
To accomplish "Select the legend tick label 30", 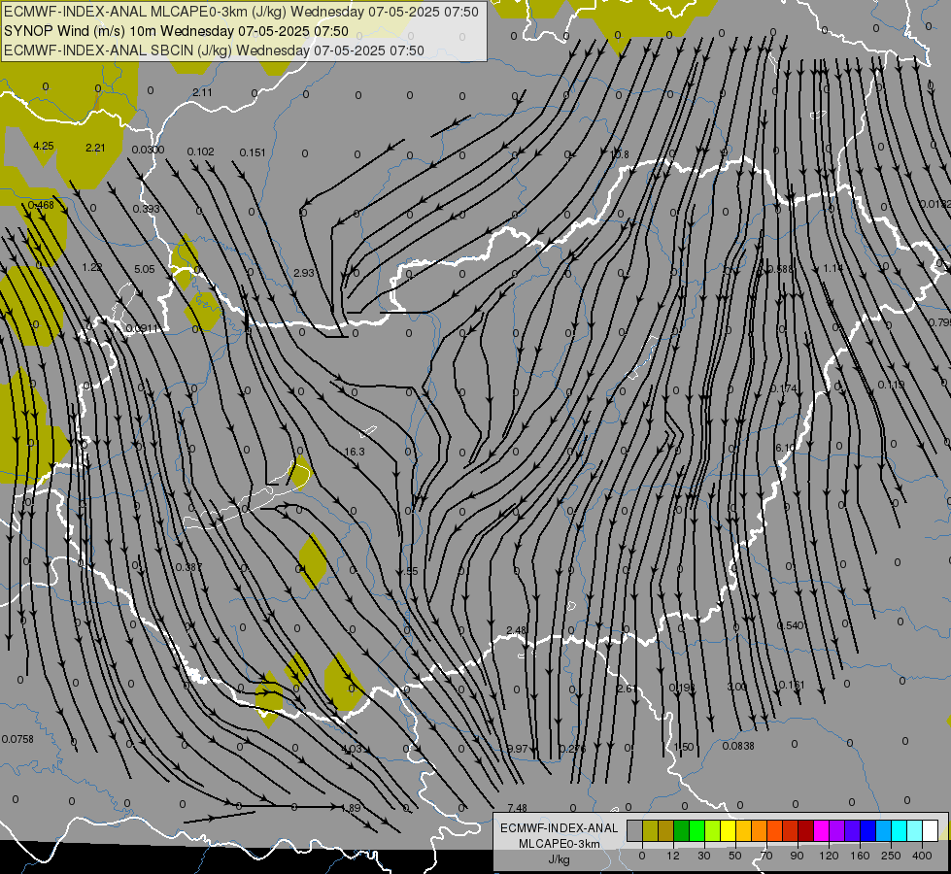I will coord(703,856).
